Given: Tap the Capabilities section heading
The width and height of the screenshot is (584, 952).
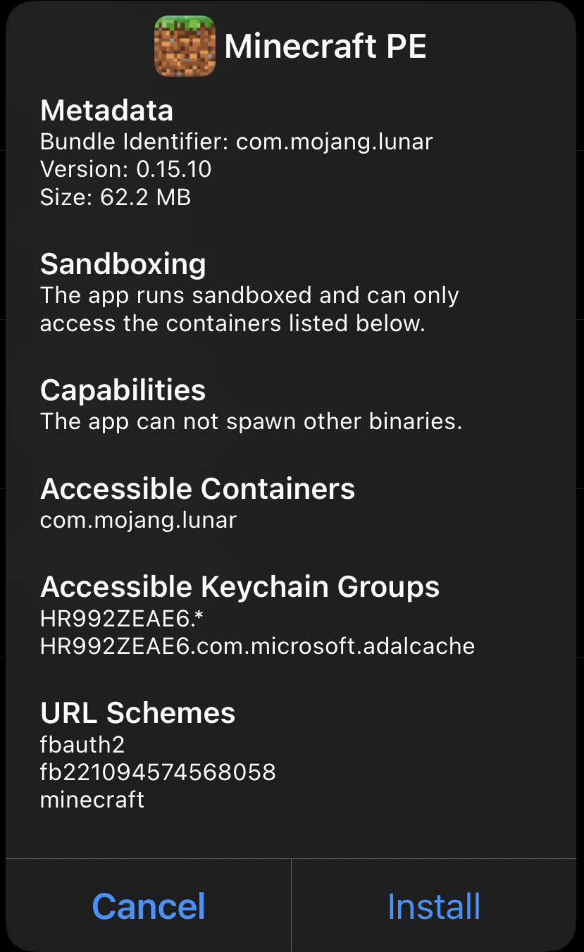Looking at the screenshot, I should point(123,390).
